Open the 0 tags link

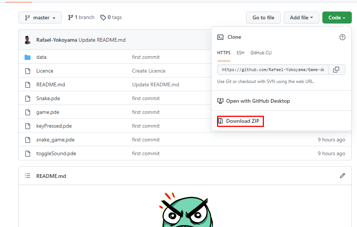coord(111,17)
